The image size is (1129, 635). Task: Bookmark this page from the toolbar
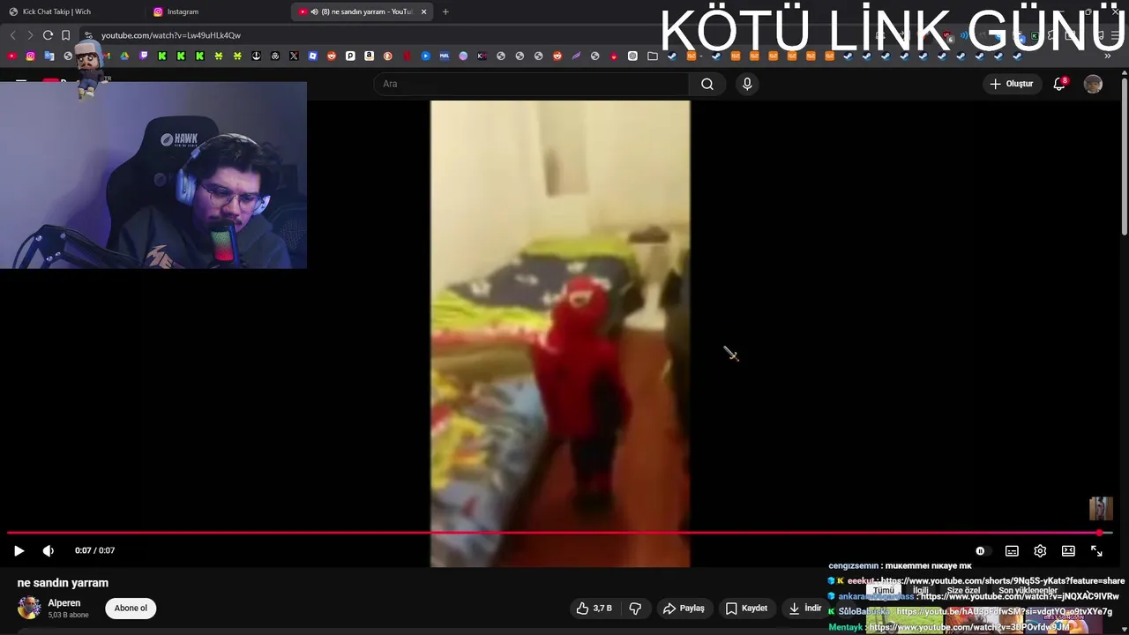(65, 35)
